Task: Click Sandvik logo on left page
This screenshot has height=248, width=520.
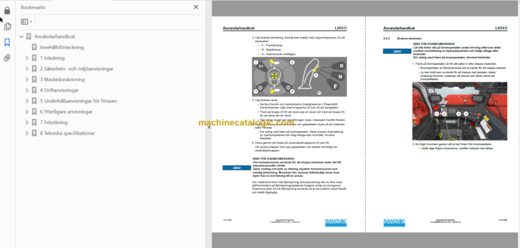Action: point(336,222)
